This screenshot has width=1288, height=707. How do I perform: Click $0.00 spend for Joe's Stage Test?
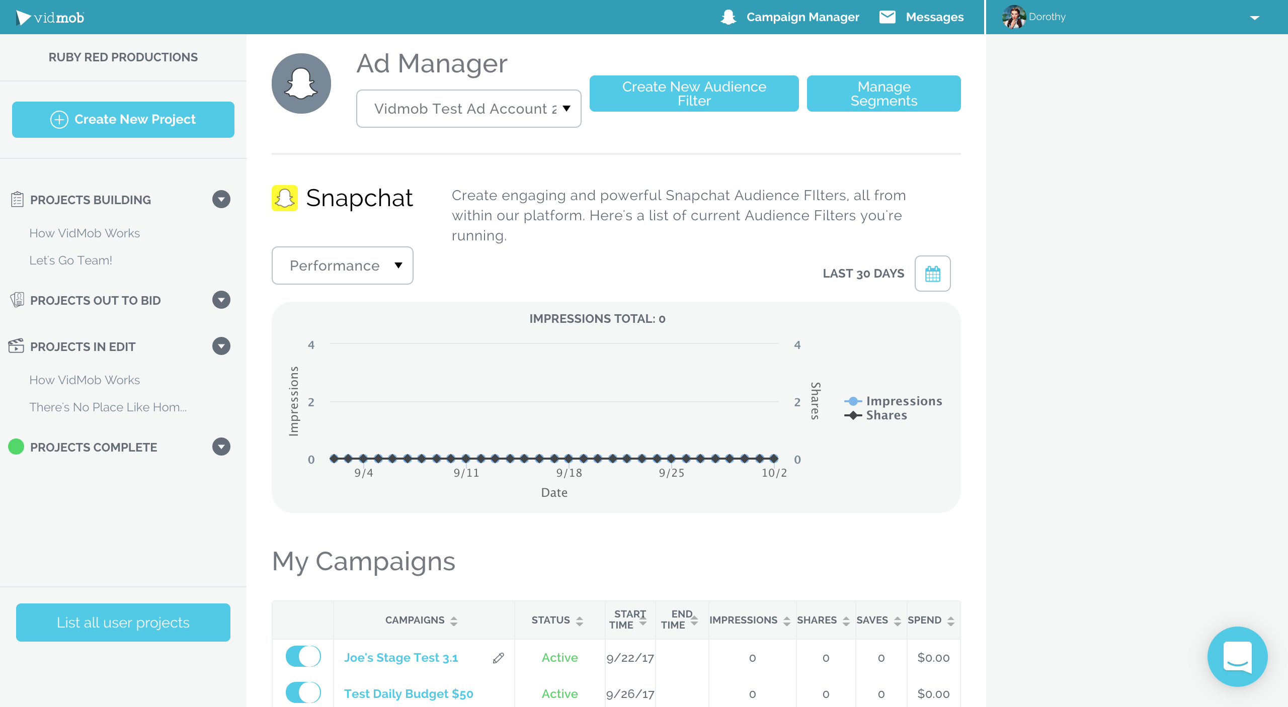[x=933, y=658]
